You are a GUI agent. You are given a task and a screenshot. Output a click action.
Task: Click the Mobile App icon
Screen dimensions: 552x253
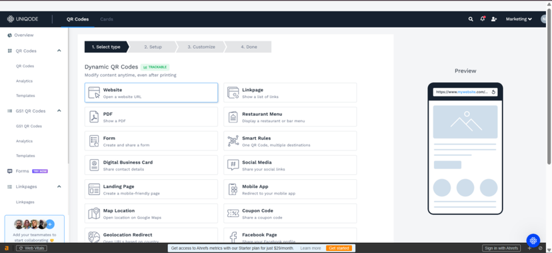pos(233,189)
